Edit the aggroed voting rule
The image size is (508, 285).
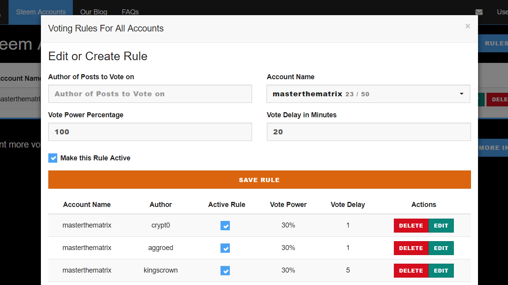(441, 248)
